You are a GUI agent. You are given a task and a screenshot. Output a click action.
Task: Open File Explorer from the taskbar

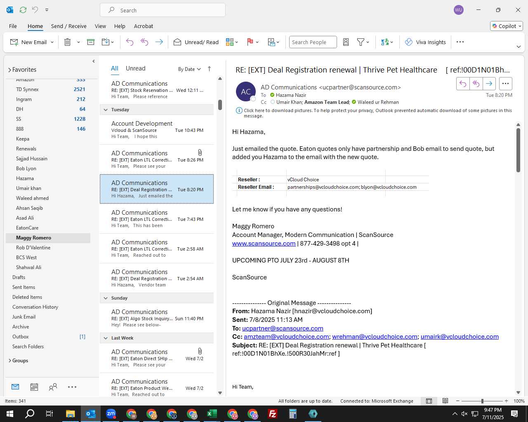71,414
